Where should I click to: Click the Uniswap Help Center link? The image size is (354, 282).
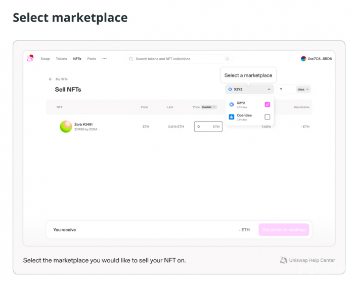[312, 260]
